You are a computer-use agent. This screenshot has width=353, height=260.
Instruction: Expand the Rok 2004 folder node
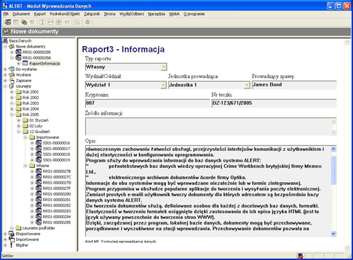click(x=12, y=109)
